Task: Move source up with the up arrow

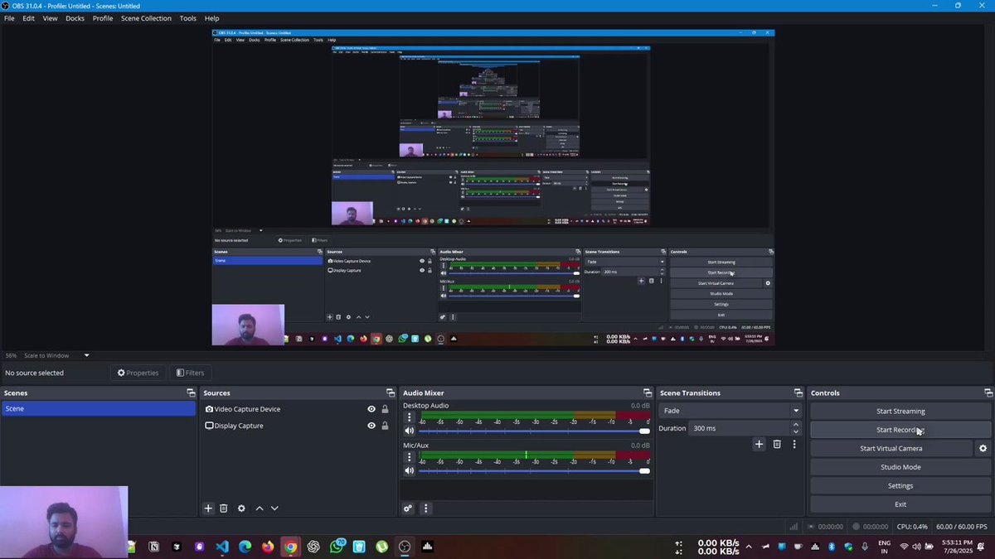Action: point(260,508)
